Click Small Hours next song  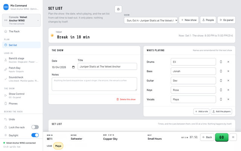154,139
